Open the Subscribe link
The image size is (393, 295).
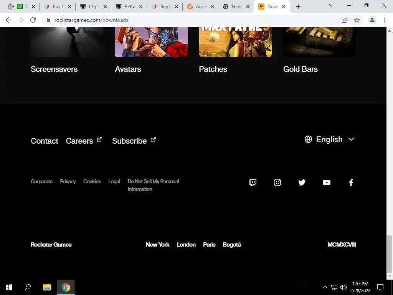coord(129,141)
